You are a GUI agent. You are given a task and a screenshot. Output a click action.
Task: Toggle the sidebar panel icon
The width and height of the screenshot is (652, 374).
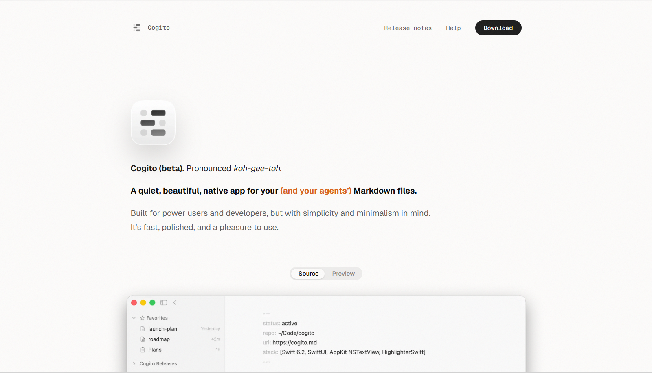[164, 303]
